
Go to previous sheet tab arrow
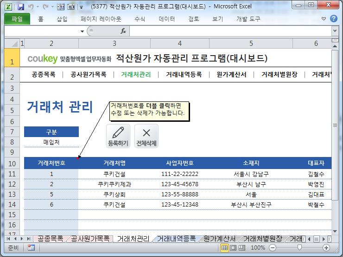pos(15,238)
